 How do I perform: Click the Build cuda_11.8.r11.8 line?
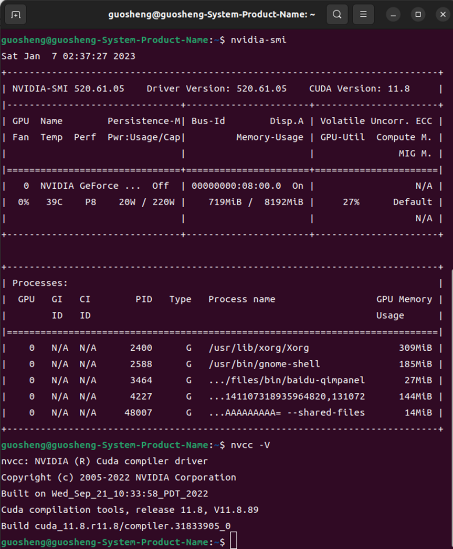pyautogui.click(x=116, y=526)
